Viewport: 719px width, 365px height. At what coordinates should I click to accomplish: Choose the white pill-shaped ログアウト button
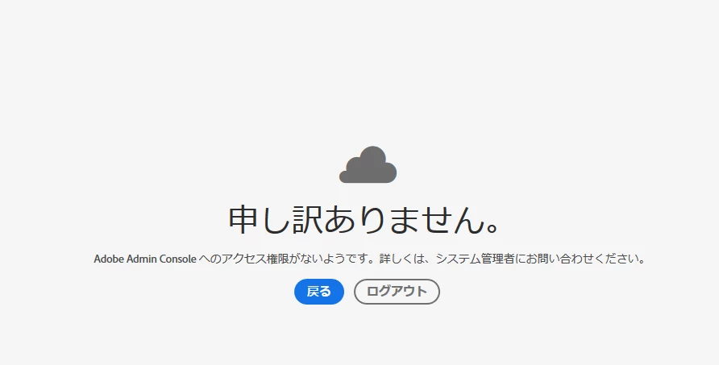(x=397, y=292)
